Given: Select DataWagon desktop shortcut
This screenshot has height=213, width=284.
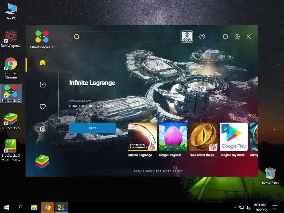Looking at the screenshot, I should [x=11, y=39].
